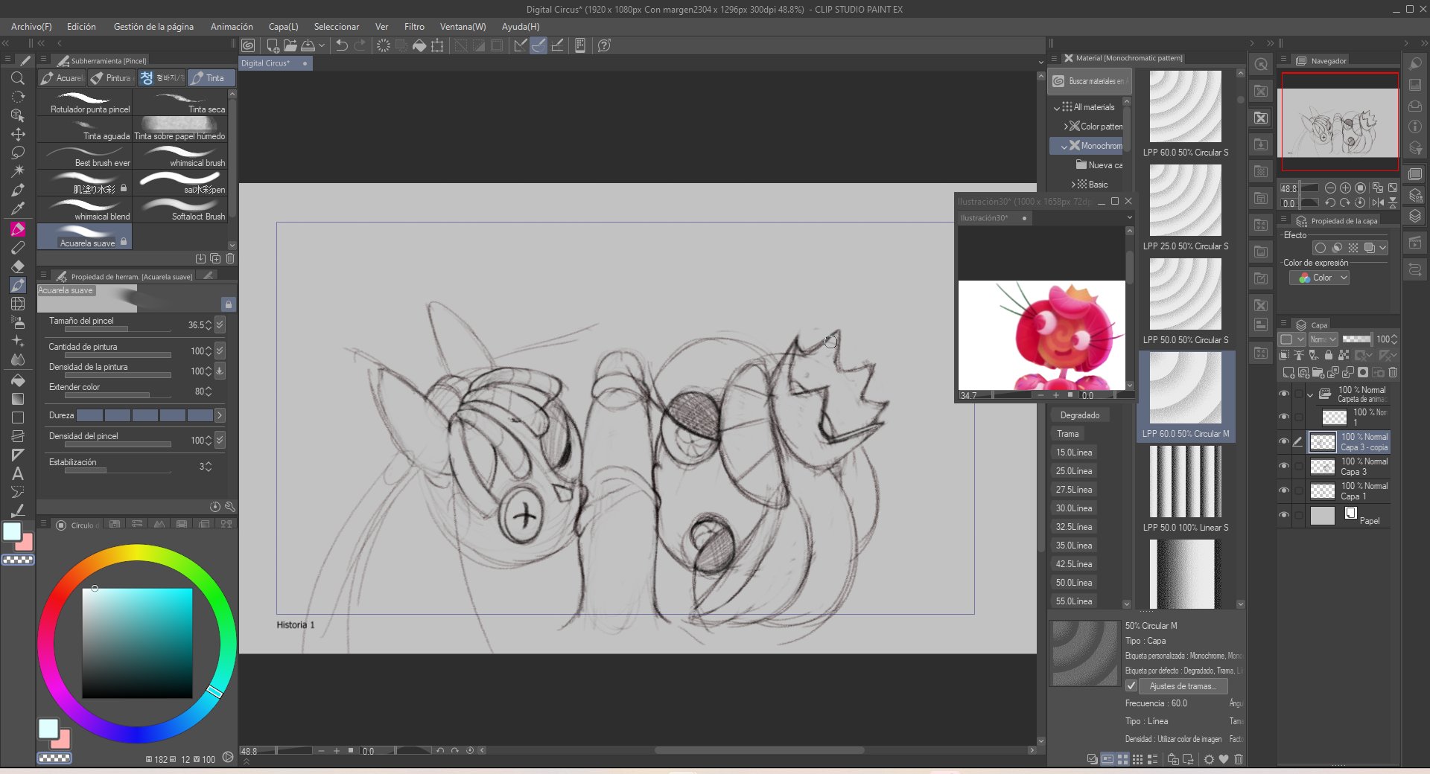Screen dimensions: 1430x774
Task: Click Navigator zoom in icon
Action: [1345, 188]
